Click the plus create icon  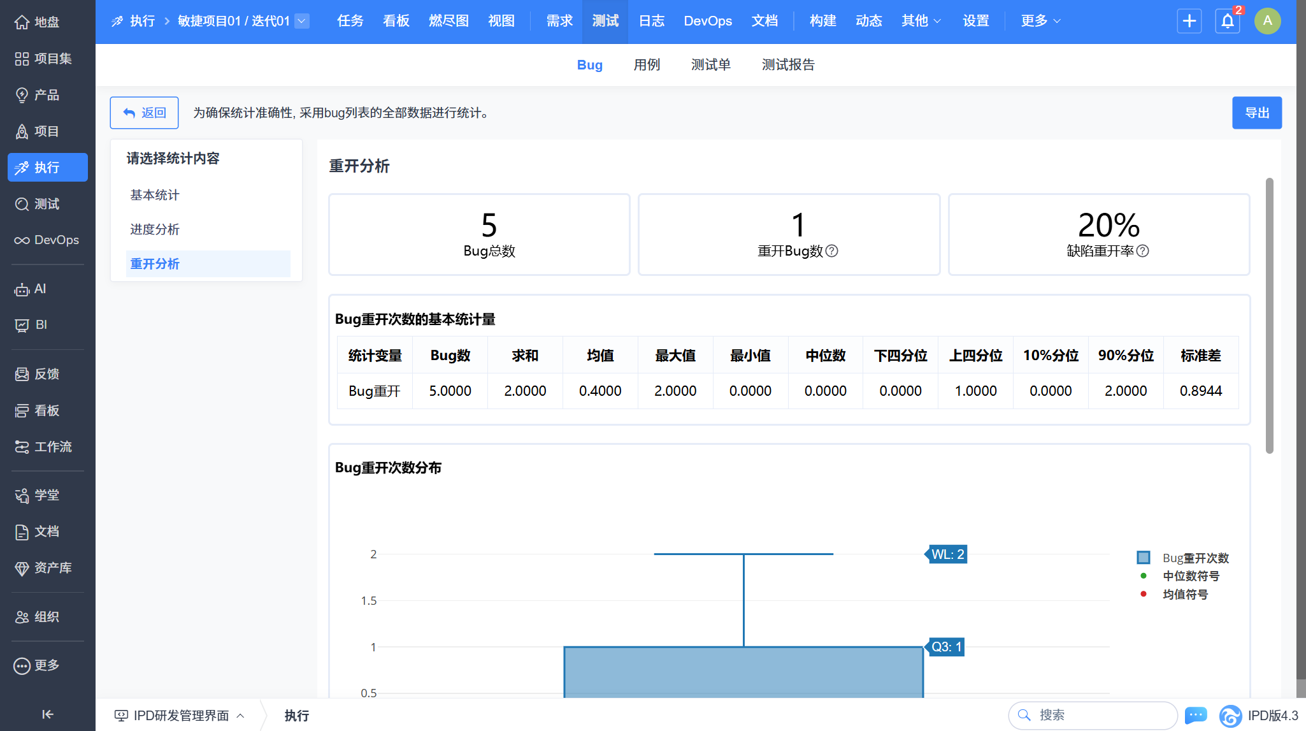tap(1189, 21)
